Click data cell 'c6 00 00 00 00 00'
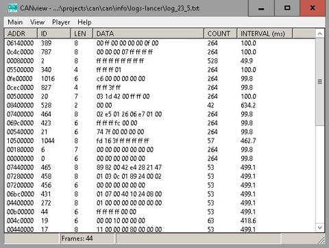 click(x=121, y=79)
